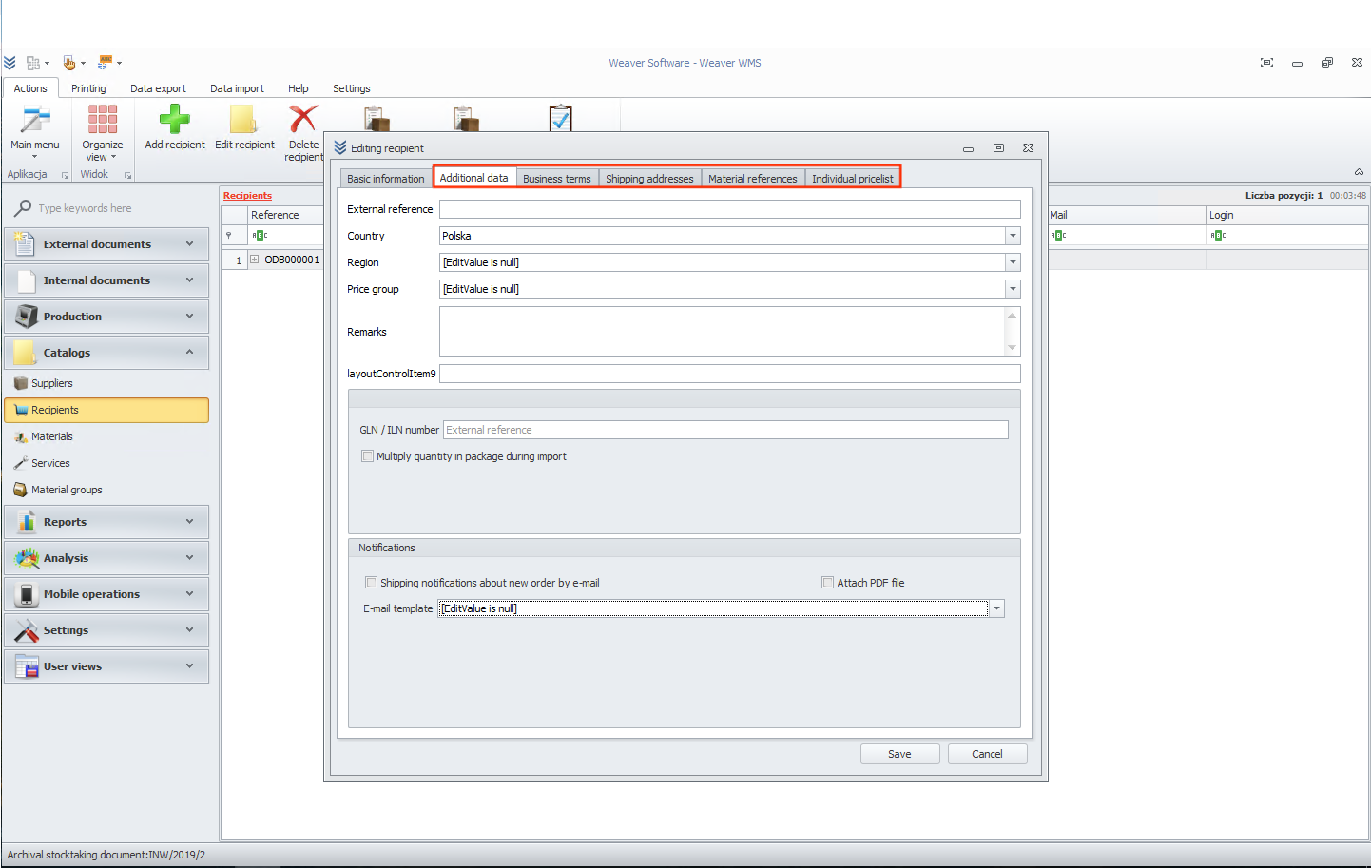Click the layoutControlItem9 text field
The width and height of the screenshot is (1371, 868).
pyautogui.click(x=730, y=374)
